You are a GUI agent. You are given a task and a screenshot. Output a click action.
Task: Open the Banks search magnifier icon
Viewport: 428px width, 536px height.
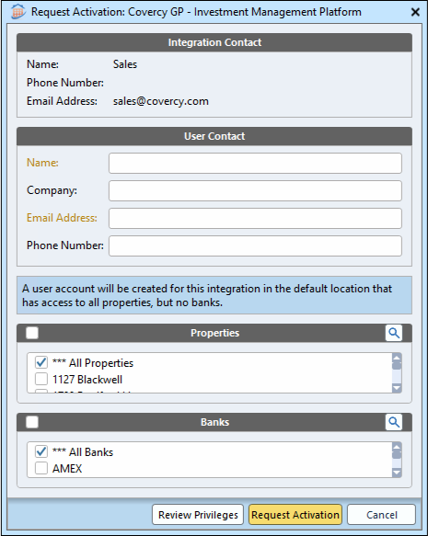point(393,422)
